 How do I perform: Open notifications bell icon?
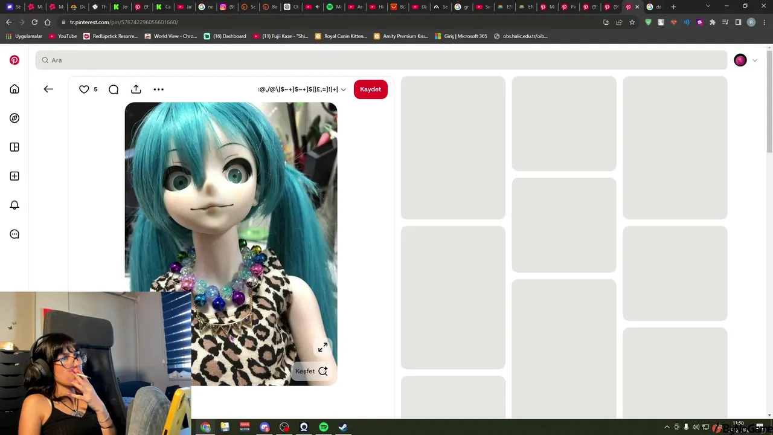[14, 205]
